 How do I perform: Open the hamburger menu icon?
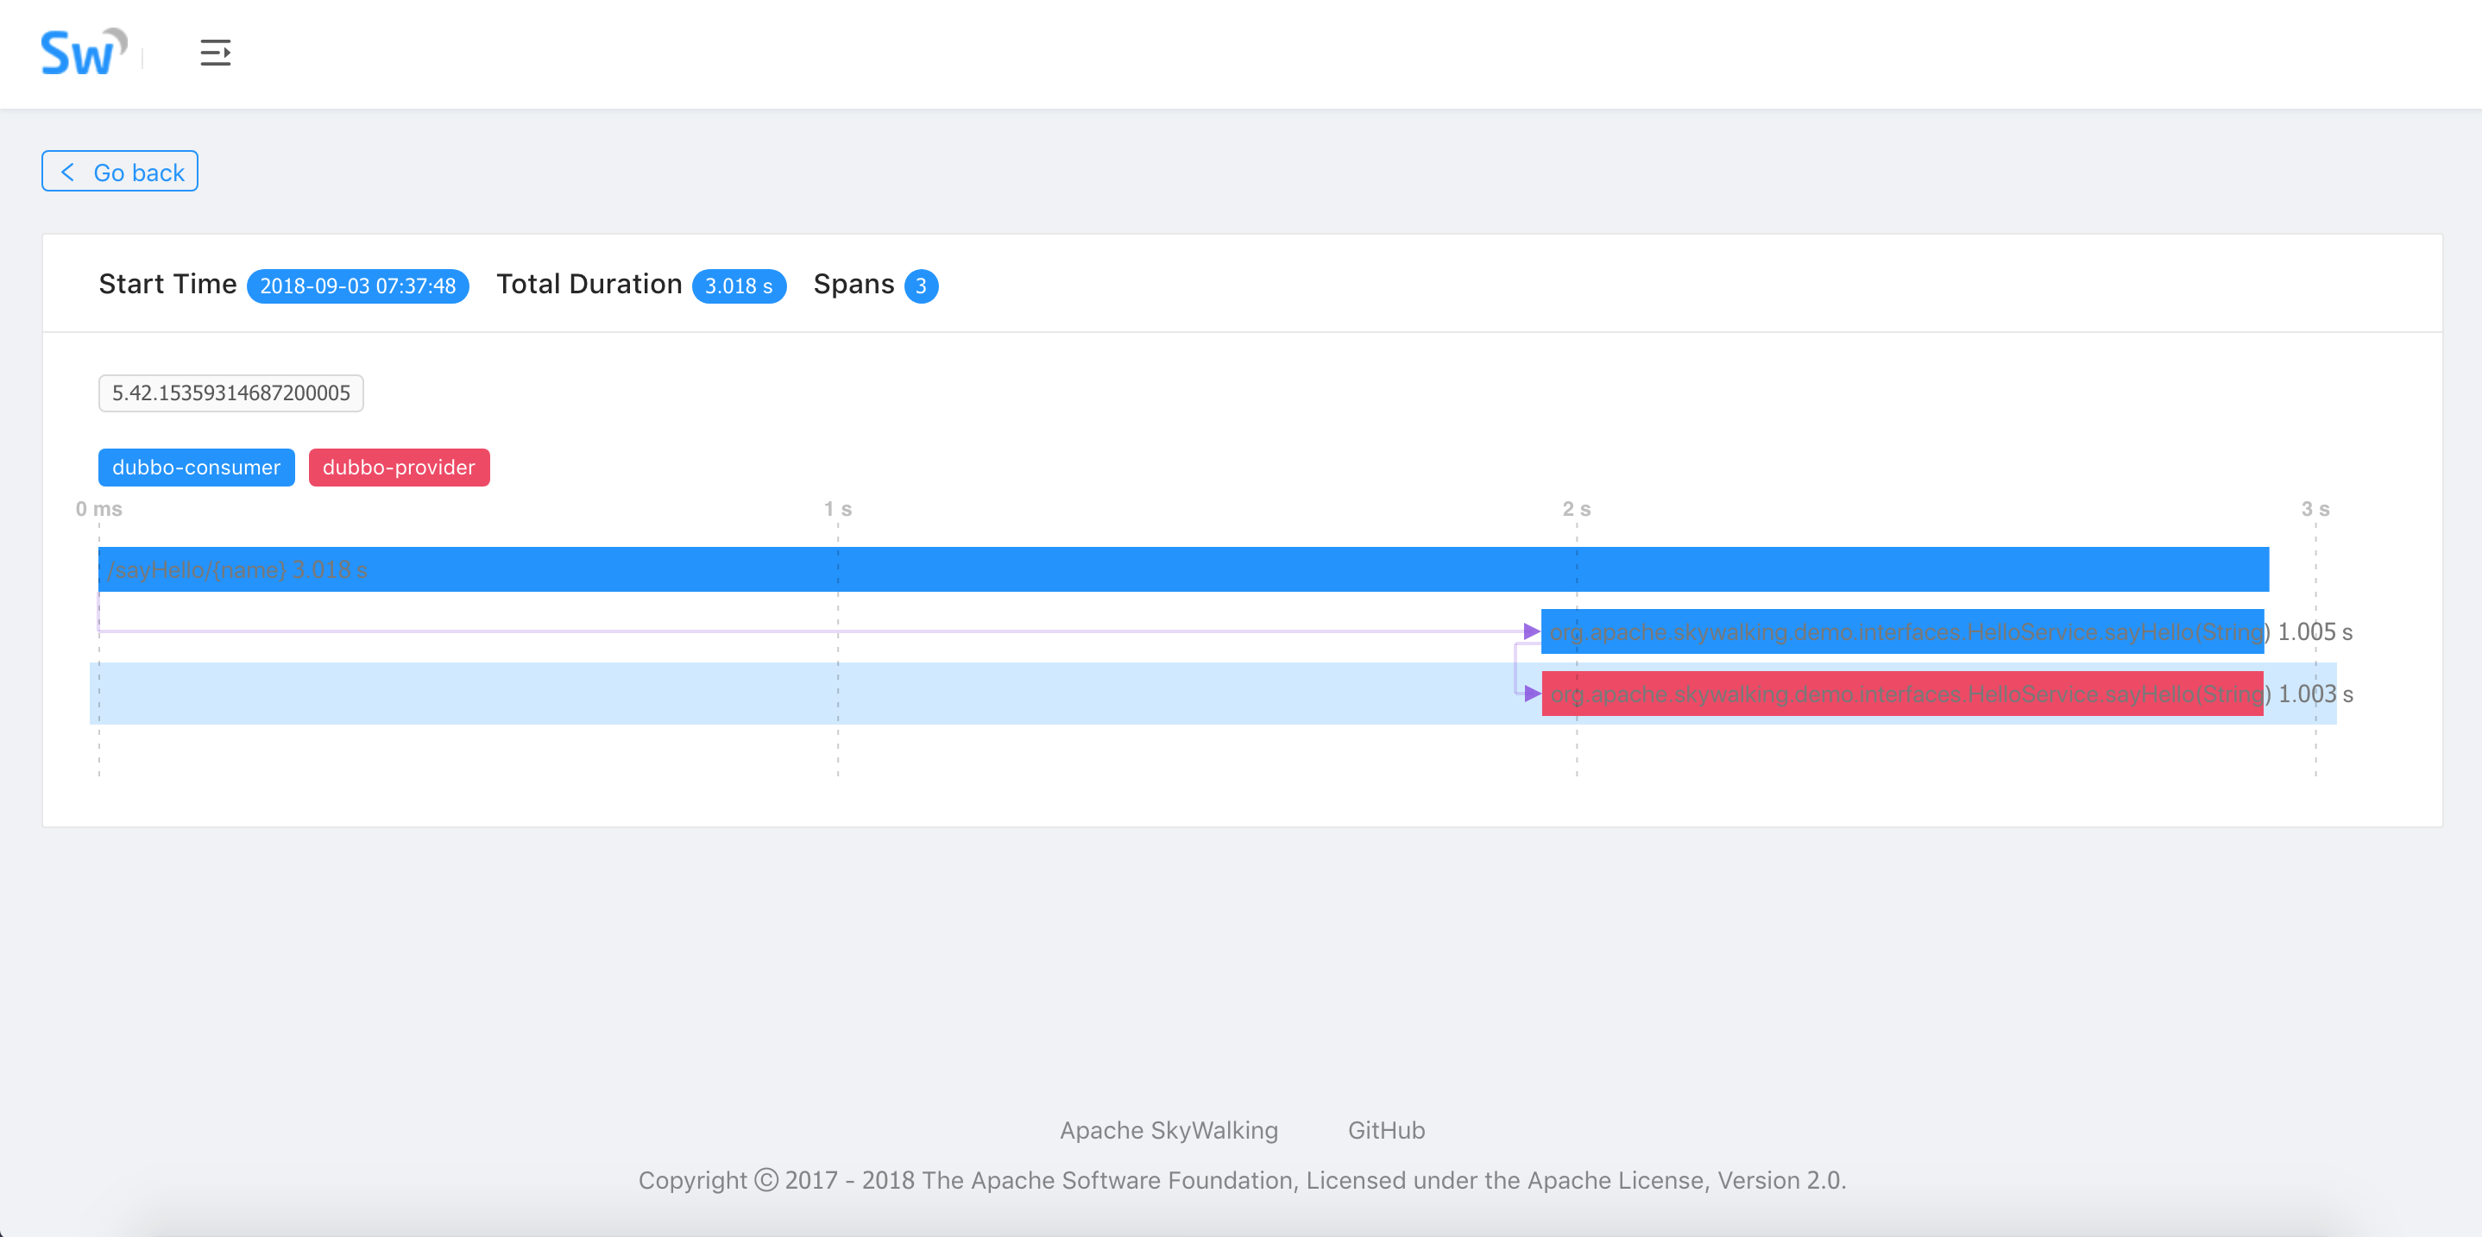point(217,53)
